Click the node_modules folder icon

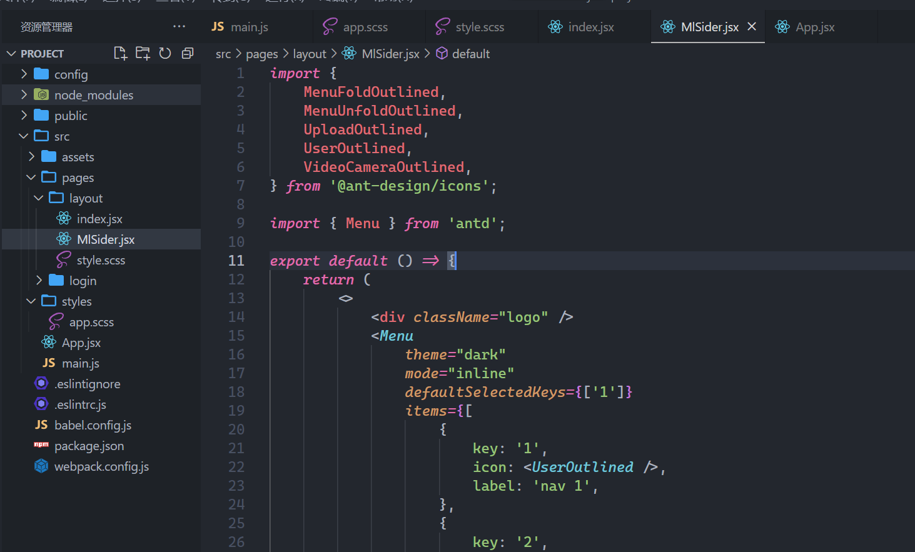pyautogui.click(x=41, y=94)
